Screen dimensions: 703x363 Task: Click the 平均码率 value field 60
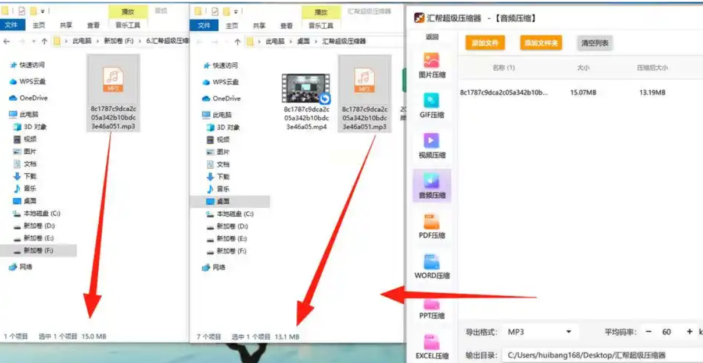coord(666,332)
